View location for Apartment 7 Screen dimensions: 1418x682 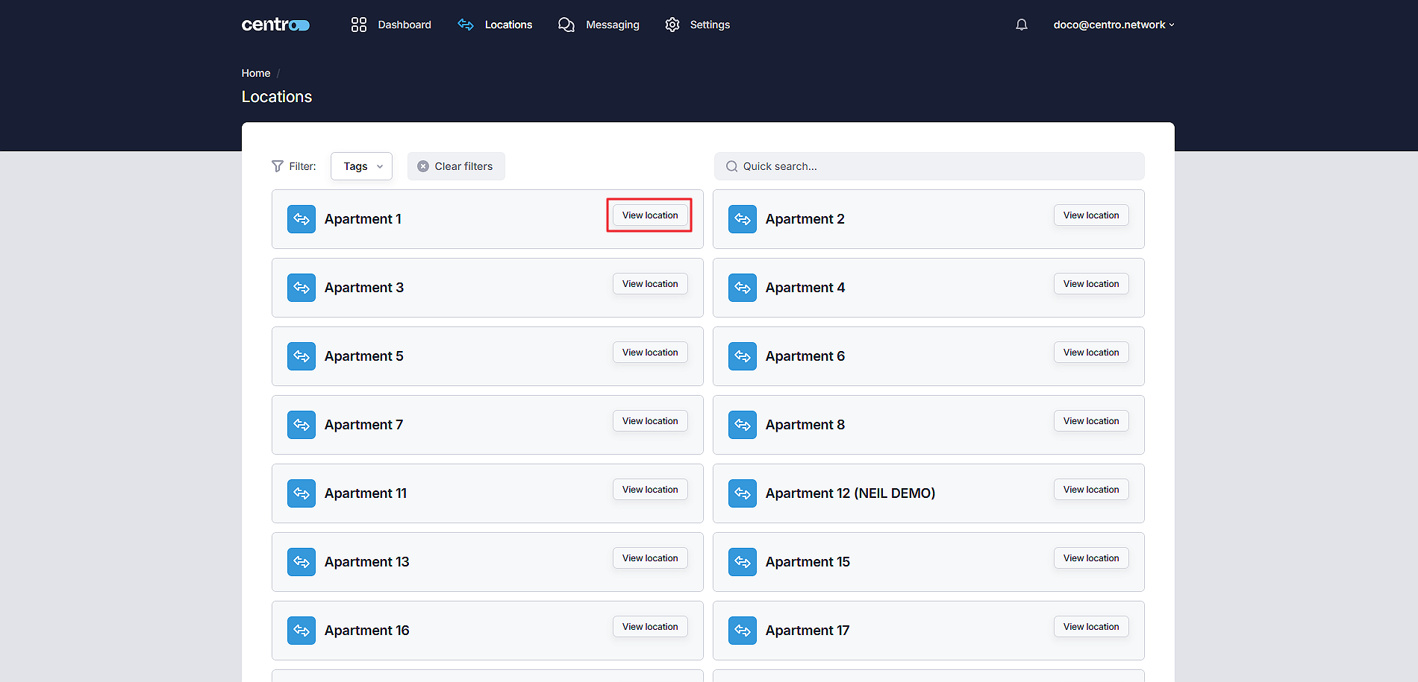click(650, 421)
